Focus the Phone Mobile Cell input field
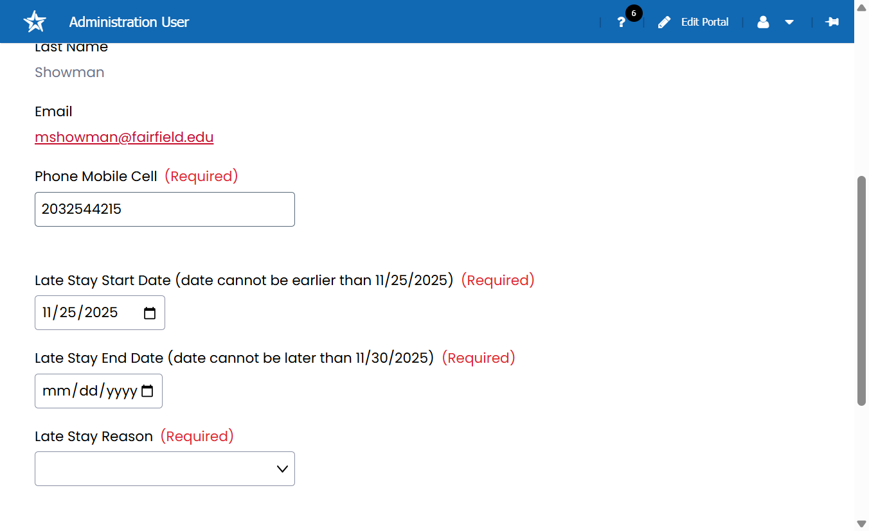869x531 pixels. tap(165, 209)
